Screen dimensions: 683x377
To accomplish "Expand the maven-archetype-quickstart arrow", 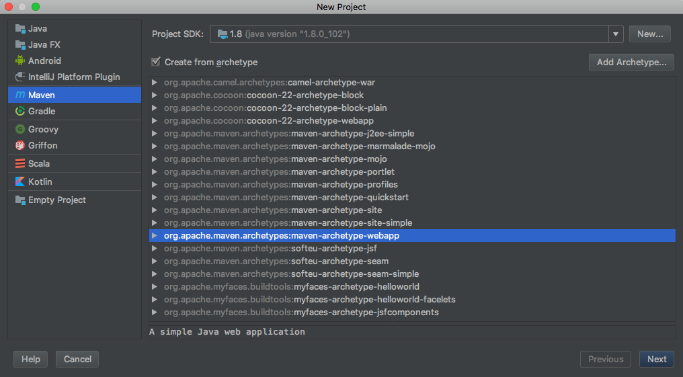I will tap(154, 197).
